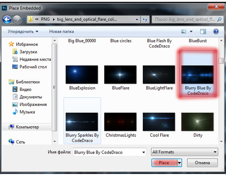Click the Отмена button

(x=202, y=163)
